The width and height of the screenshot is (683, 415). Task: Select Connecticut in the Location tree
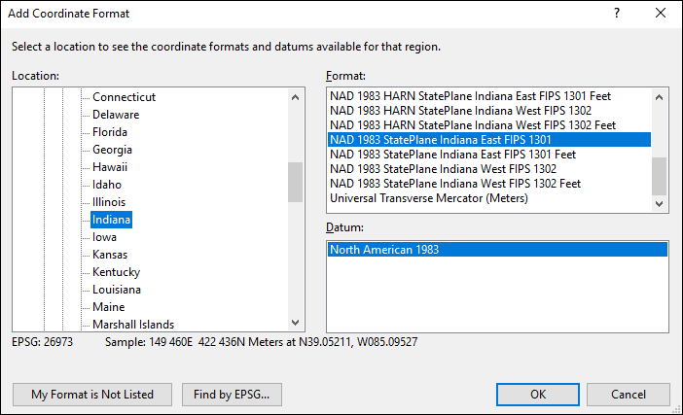point(124,97)
